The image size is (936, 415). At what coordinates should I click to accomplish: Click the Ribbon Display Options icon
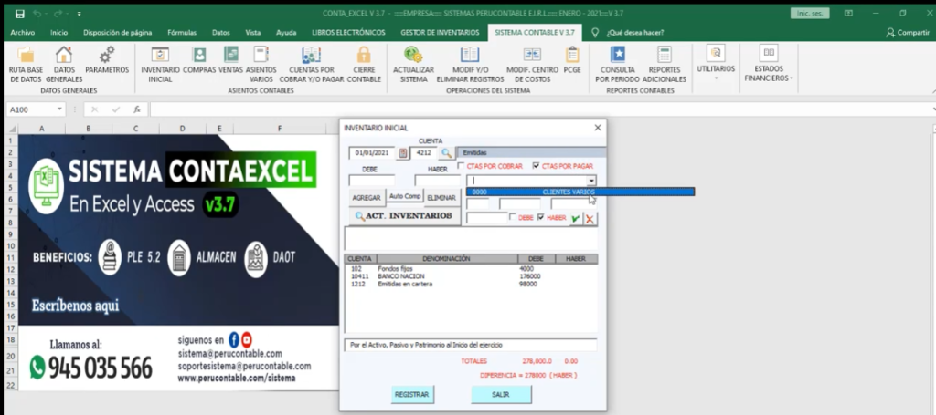(x=848, y=13)
